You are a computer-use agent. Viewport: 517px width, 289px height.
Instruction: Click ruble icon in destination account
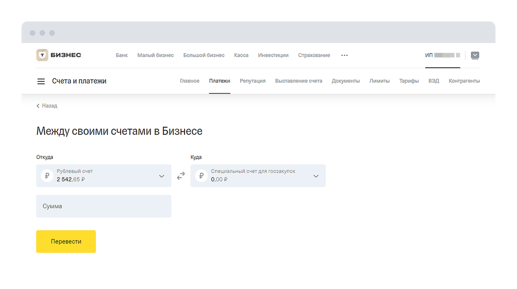pos(201,176)
